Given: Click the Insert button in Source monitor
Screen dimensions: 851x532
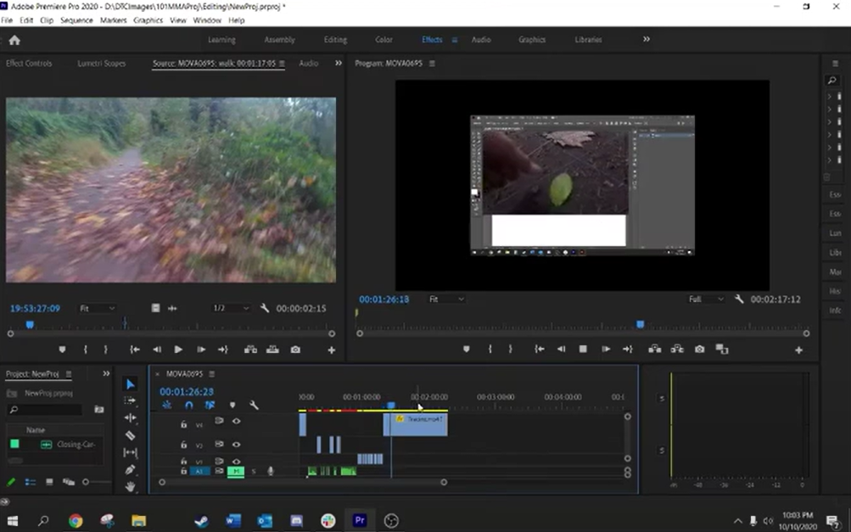Looking at the screenshot, I should click(250, 350).
